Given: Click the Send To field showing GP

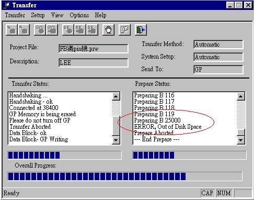Looking at the screenshot, I should pyautogui.click(x=218, y=70).
